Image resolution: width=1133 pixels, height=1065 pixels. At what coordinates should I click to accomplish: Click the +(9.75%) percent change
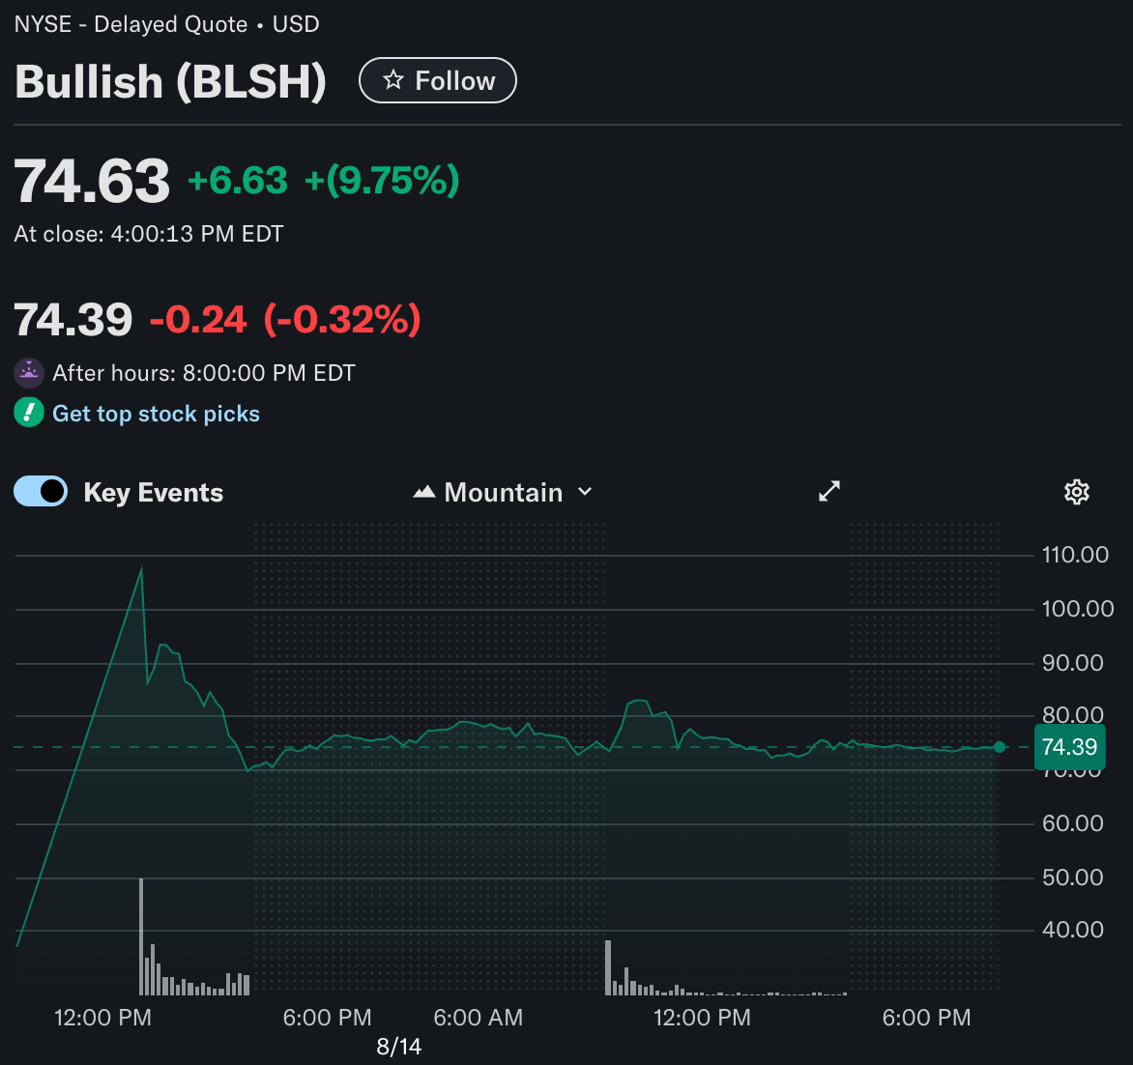pyautogui.click(x=382, y=181)
